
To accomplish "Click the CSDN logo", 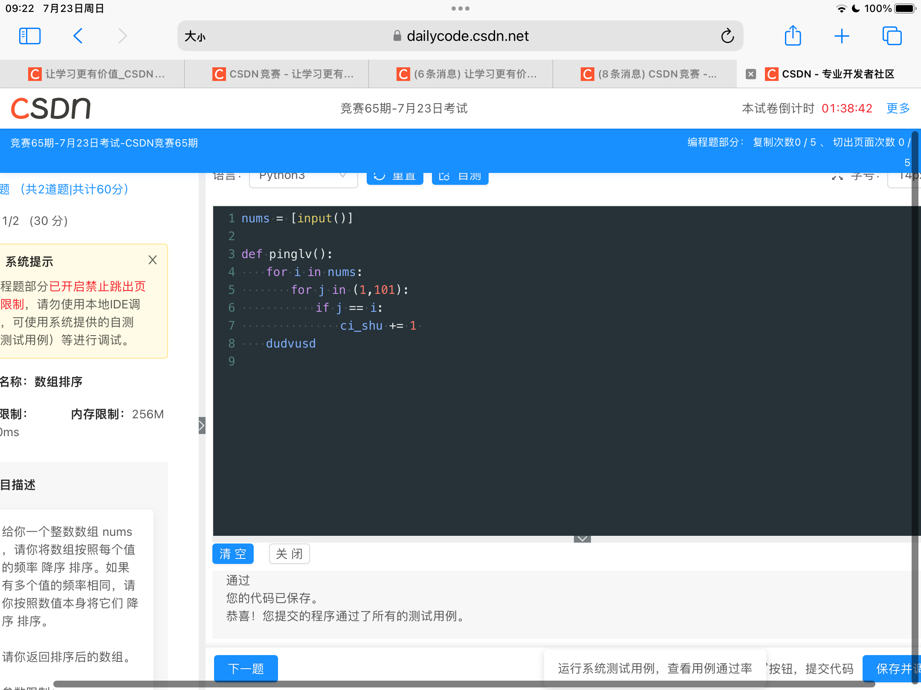I will [x=51, y=108].
